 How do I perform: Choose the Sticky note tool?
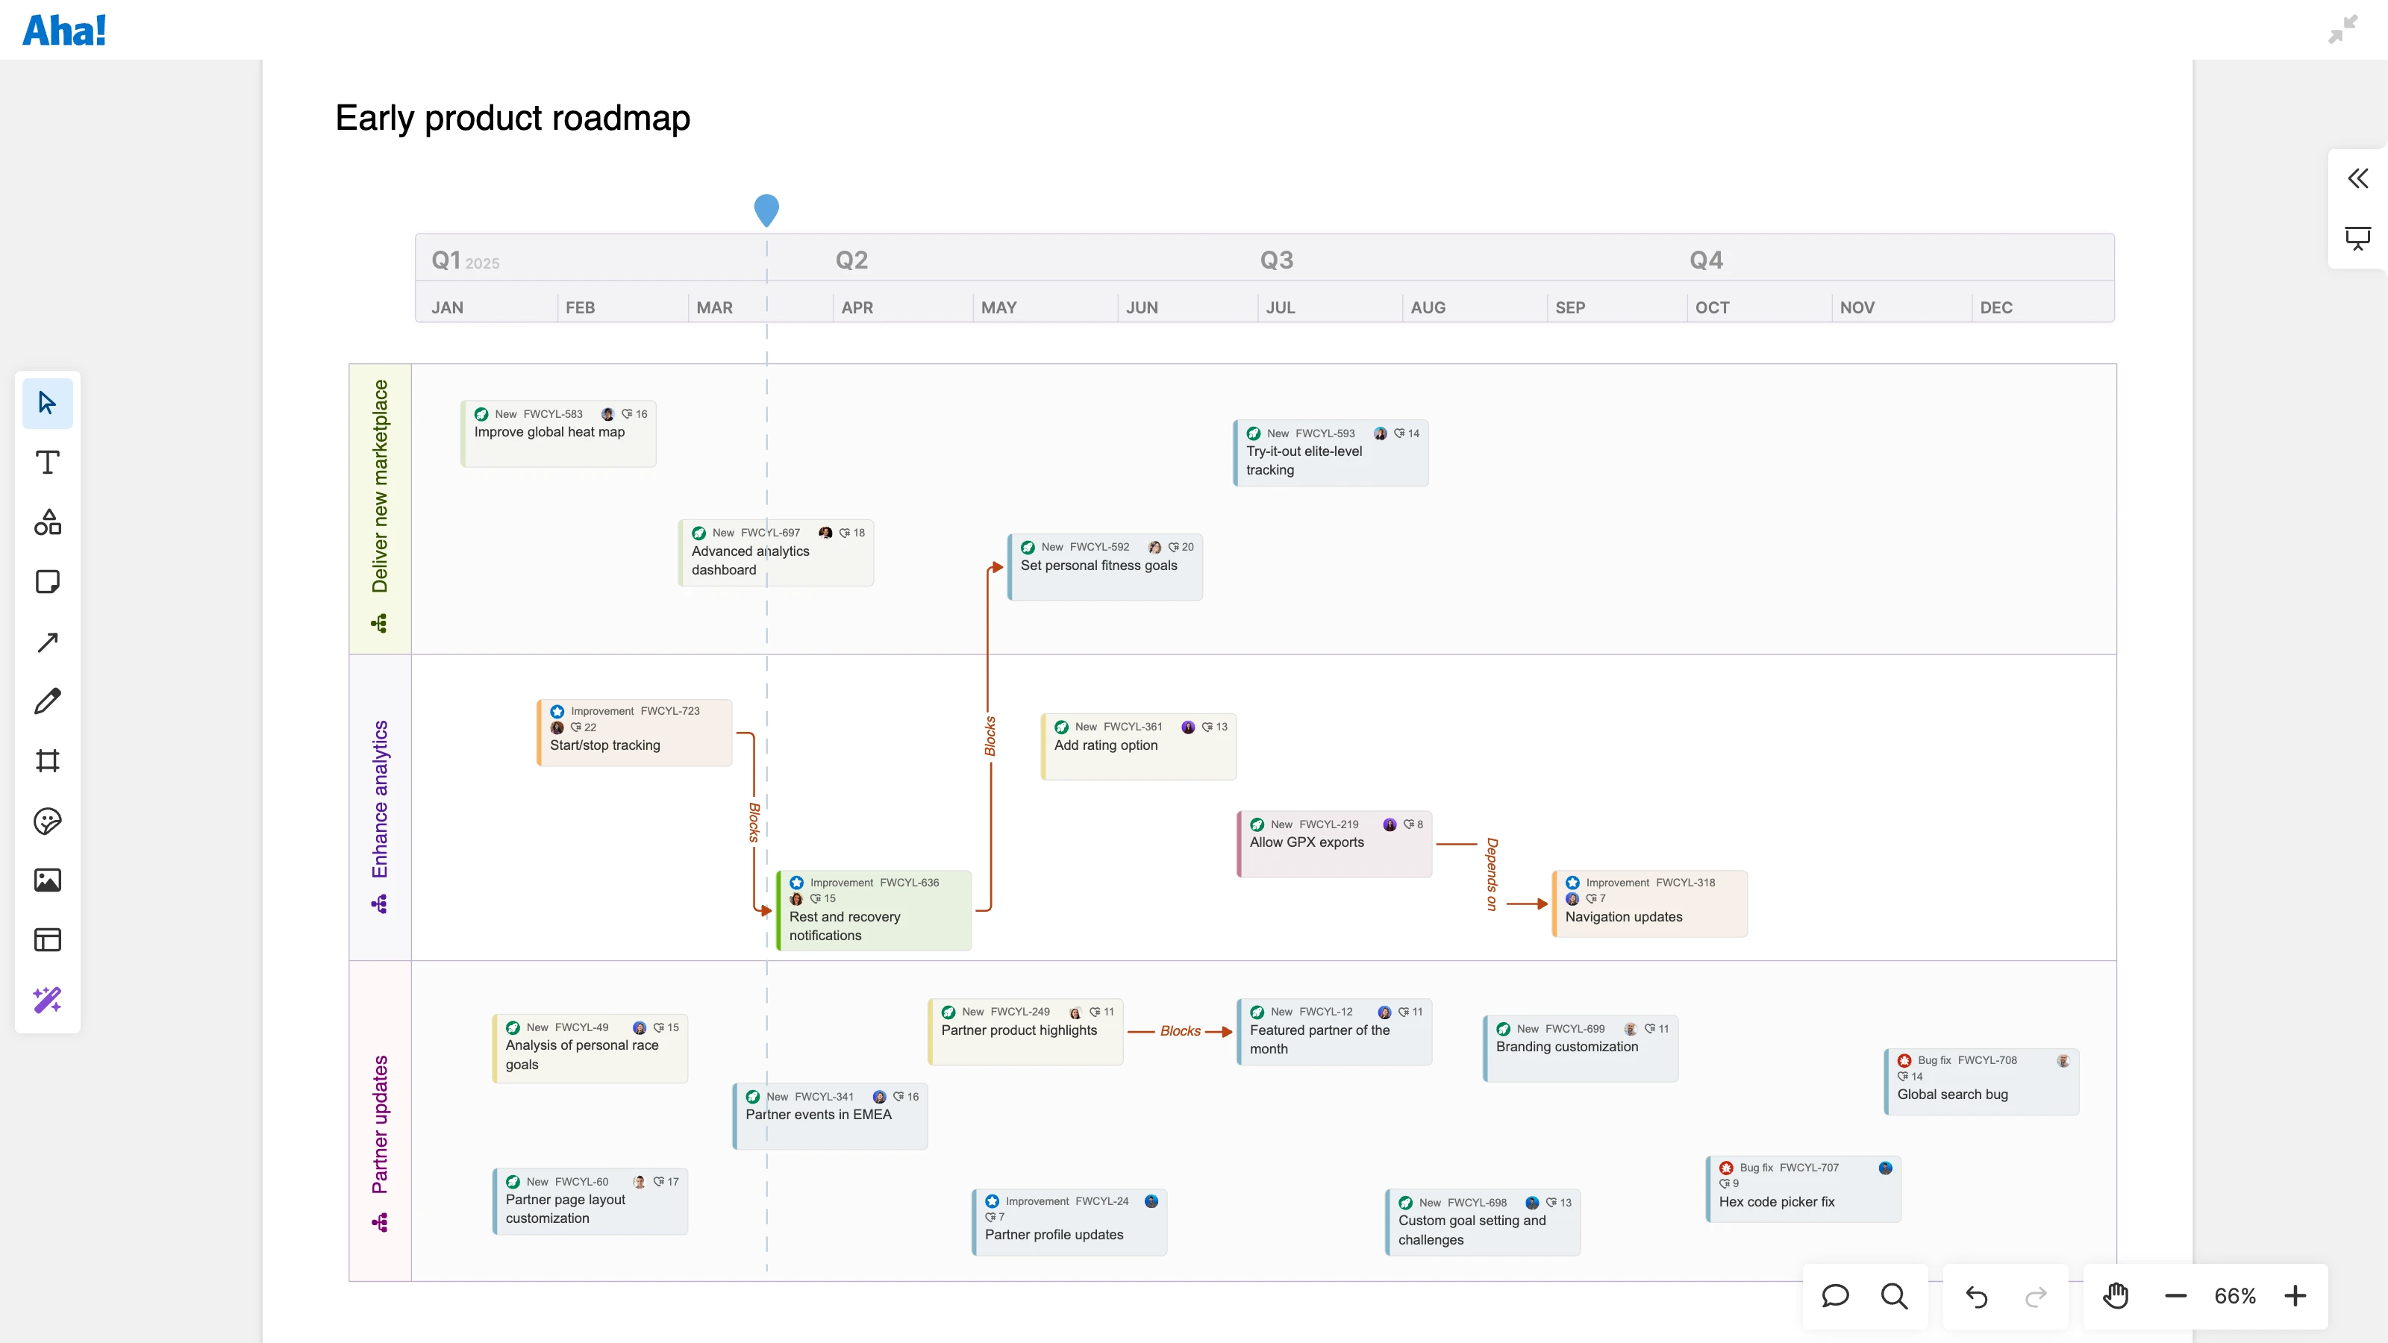47,582
